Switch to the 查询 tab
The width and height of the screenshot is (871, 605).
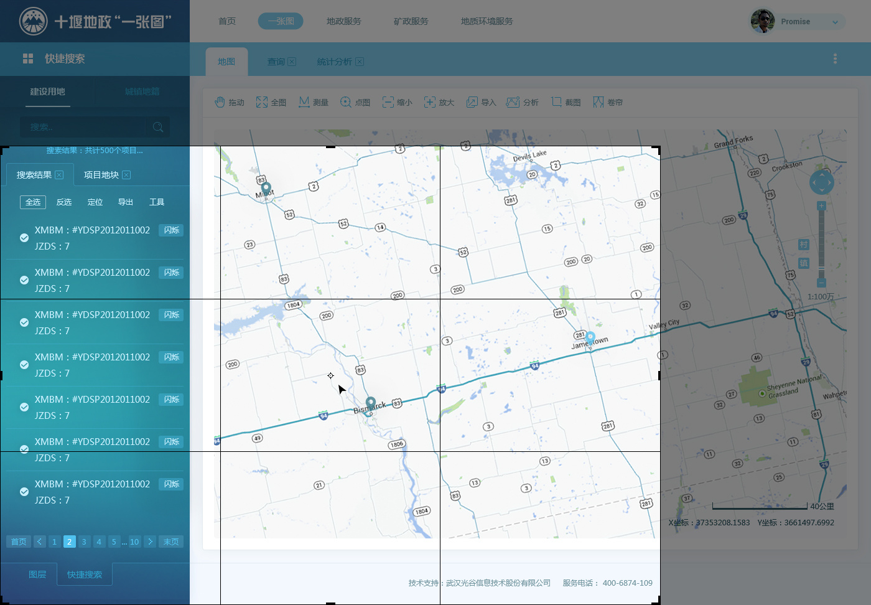(x=276, y=62)
